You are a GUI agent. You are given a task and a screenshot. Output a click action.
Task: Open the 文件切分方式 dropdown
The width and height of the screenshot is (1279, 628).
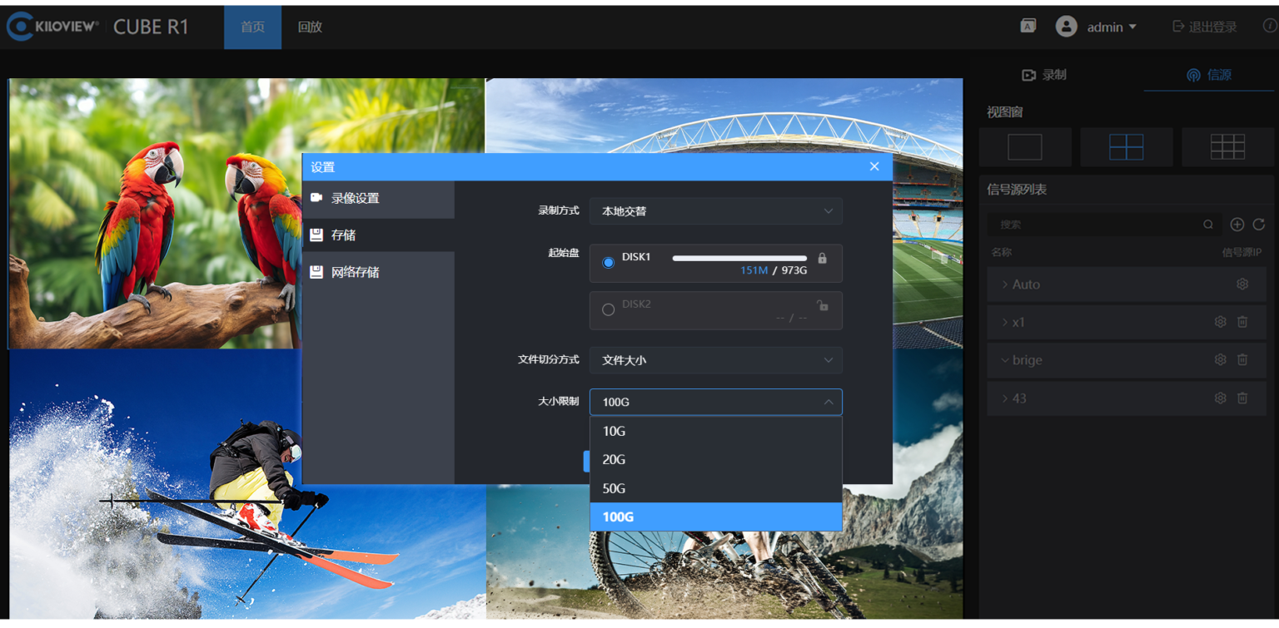(715, 360)
